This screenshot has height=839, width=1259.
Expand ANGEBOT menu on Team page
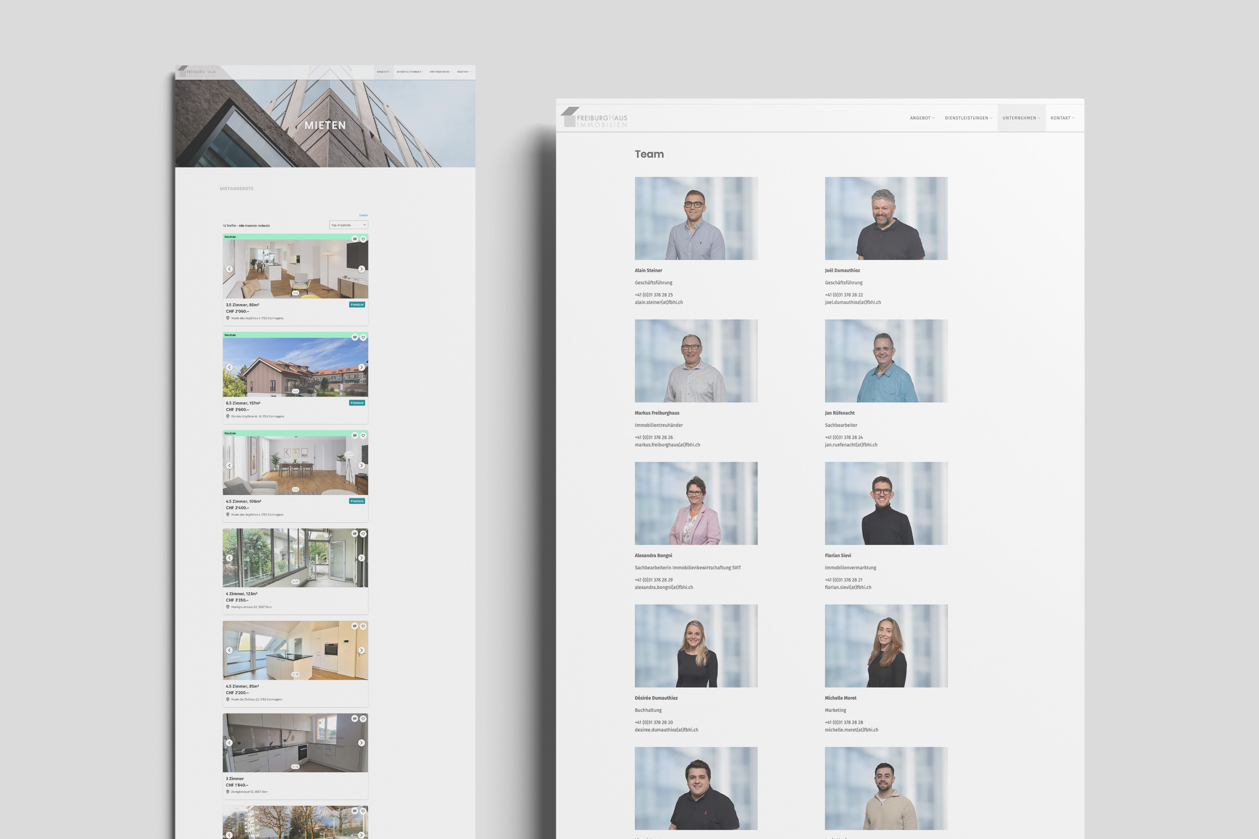pos(922,118)
